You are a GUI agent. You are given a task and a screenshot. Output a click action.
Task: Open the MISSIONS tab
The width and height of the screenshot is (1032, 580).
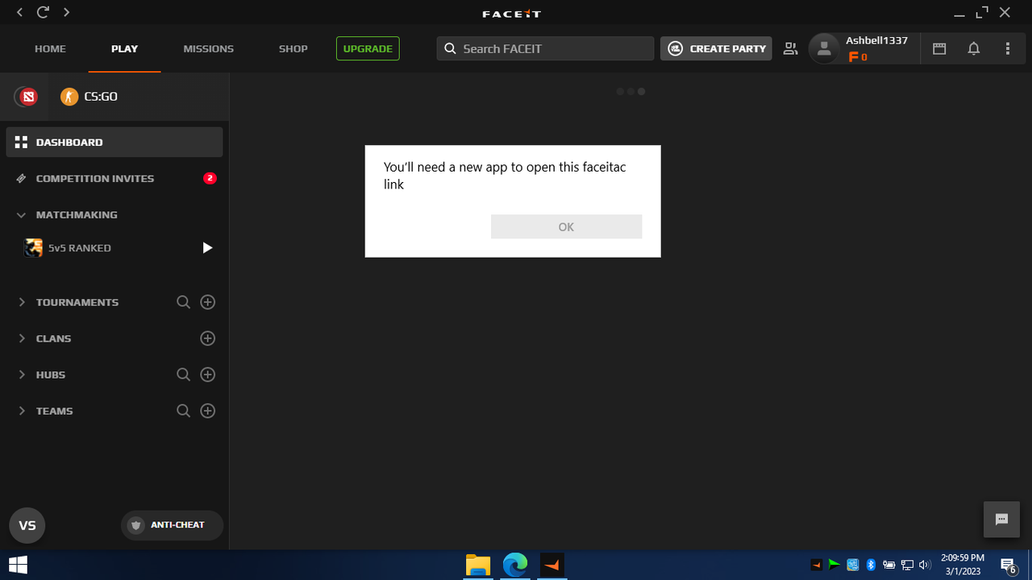point(208,48)
